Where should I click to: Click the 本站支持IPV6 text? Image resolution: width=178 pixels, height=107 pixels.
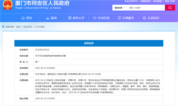pyautogui.click(x=131, y=1)
